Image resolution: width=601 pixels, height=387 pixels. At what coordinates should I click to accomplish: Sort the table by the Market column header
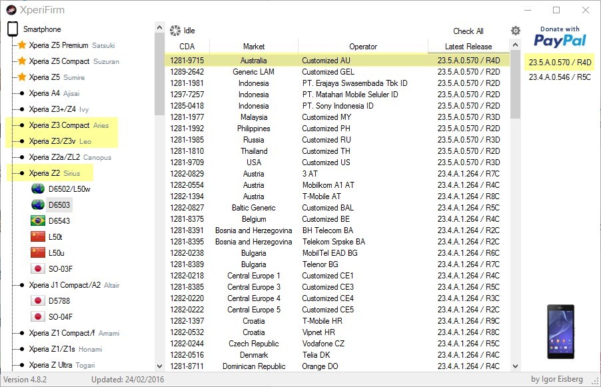[254, 47]
